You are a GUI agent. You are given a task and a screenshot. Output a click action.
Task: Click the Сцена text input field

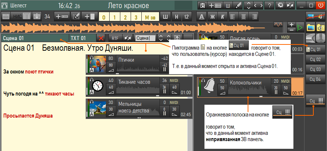[x=145, y=38]
